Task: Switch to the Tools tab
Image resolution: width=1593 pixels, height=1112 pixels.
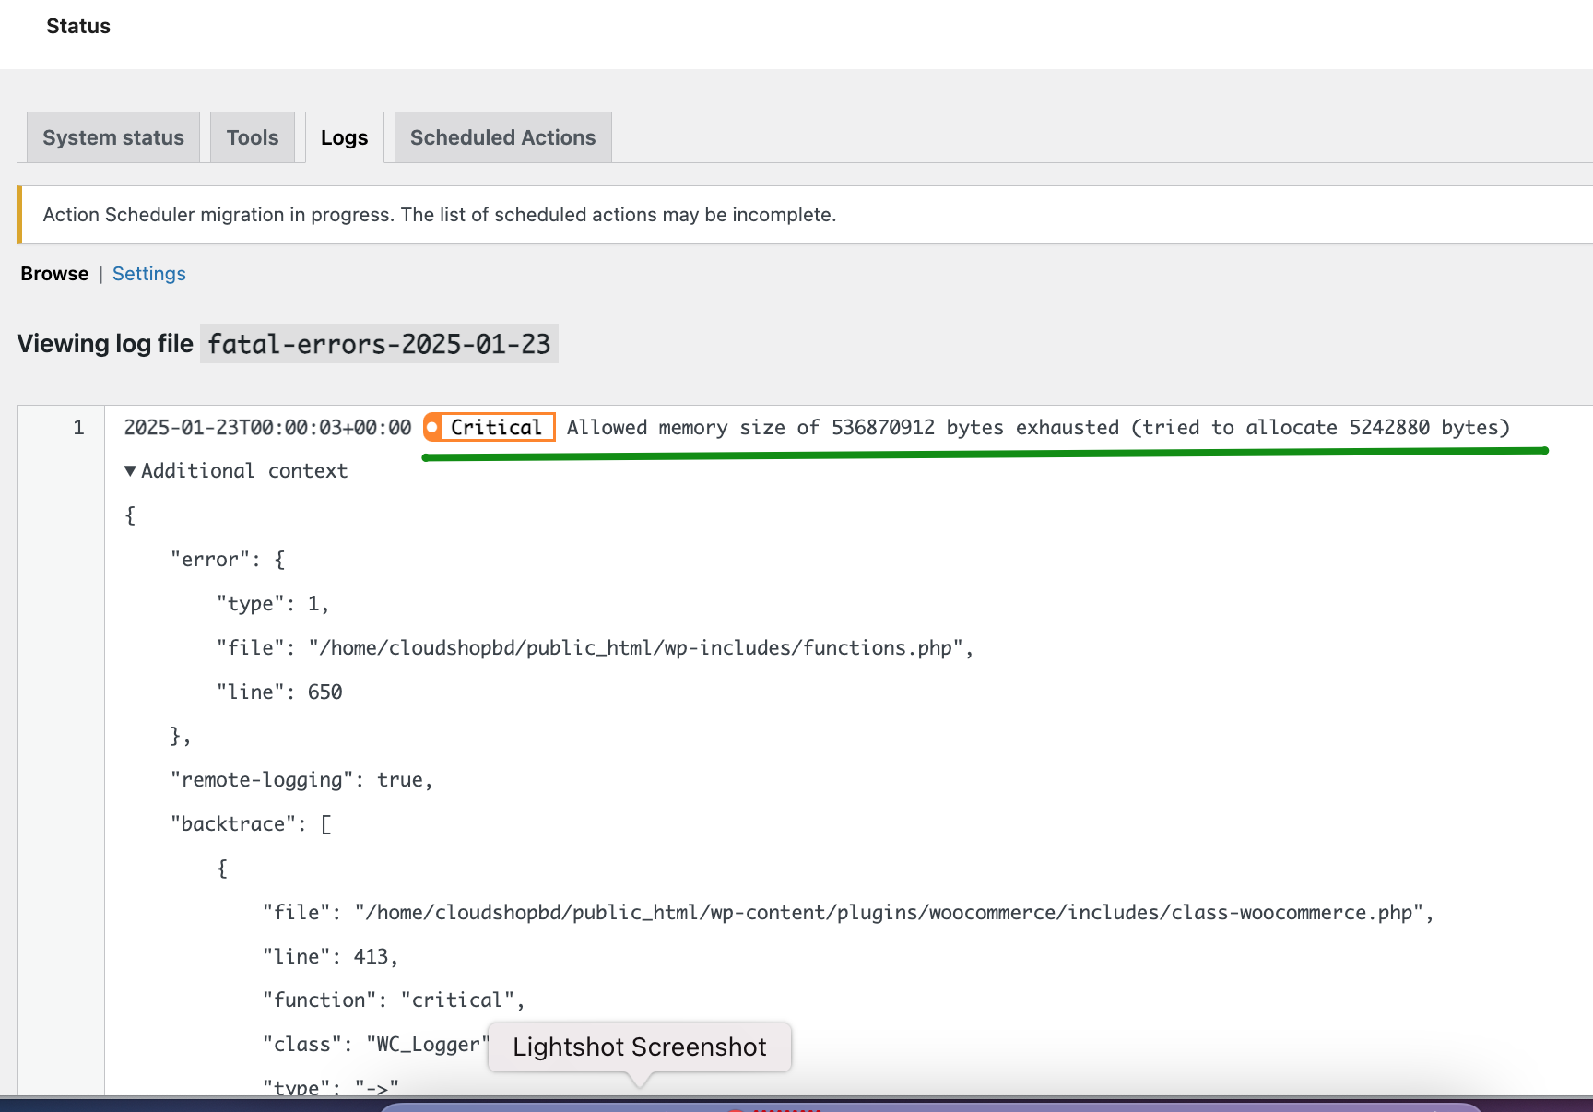Action: [253, 137]
